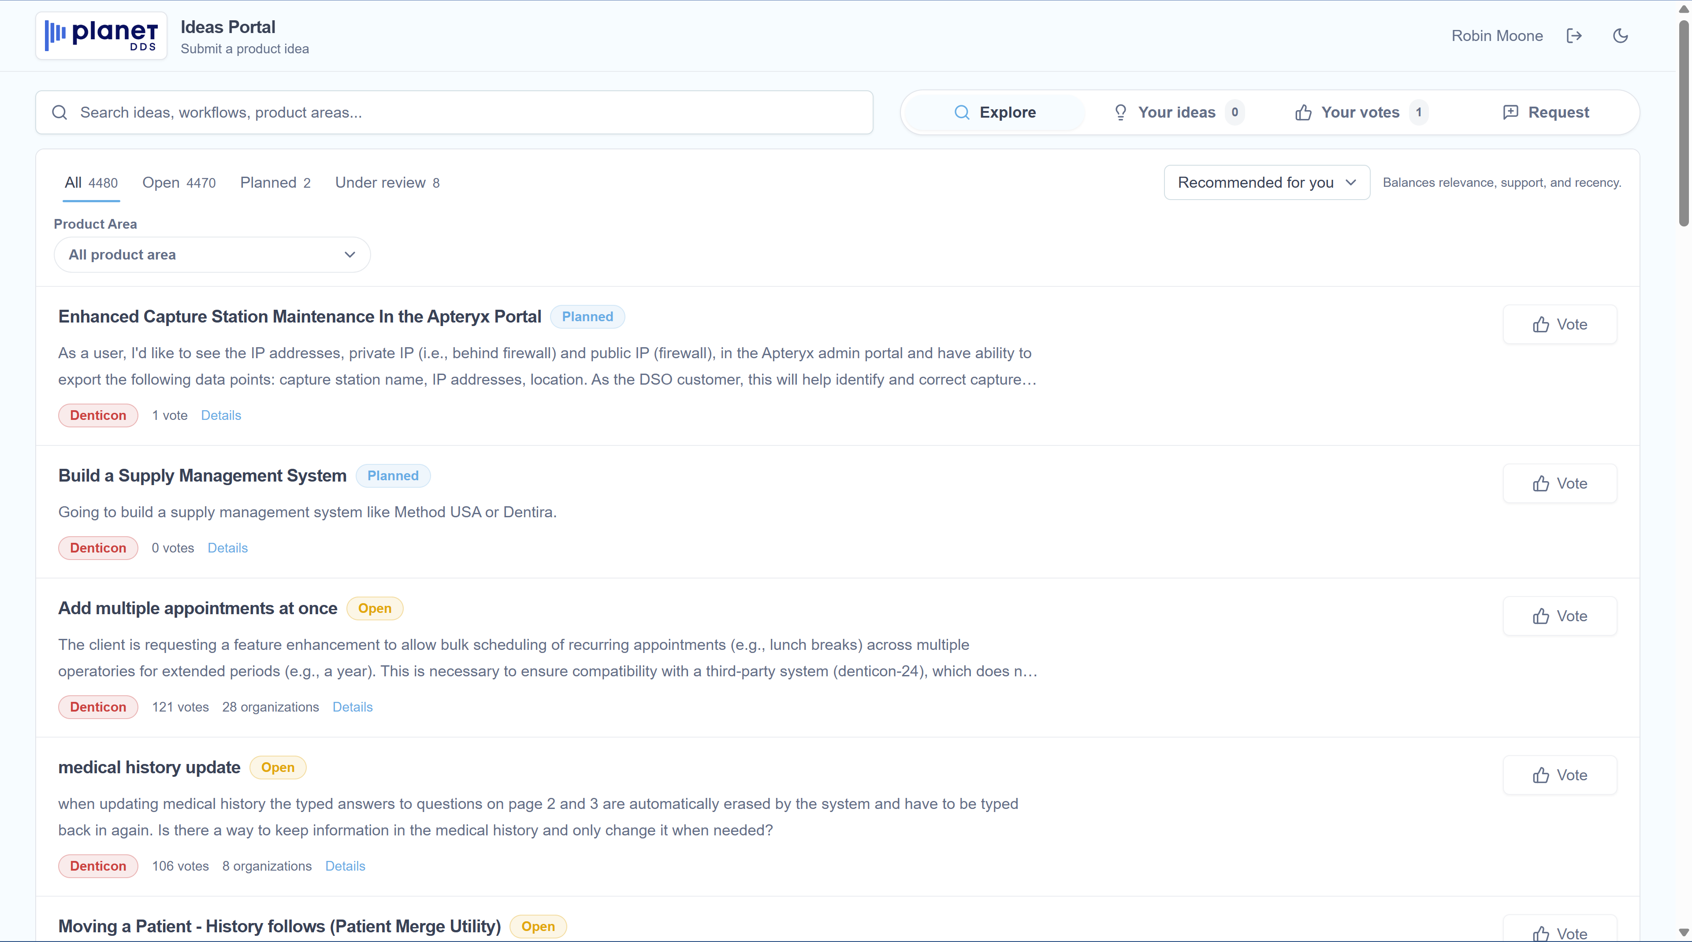This screenshot has height=942, width=1692.
Task: Filter by Open 4470 ideas
Action: tap(178, 182)
